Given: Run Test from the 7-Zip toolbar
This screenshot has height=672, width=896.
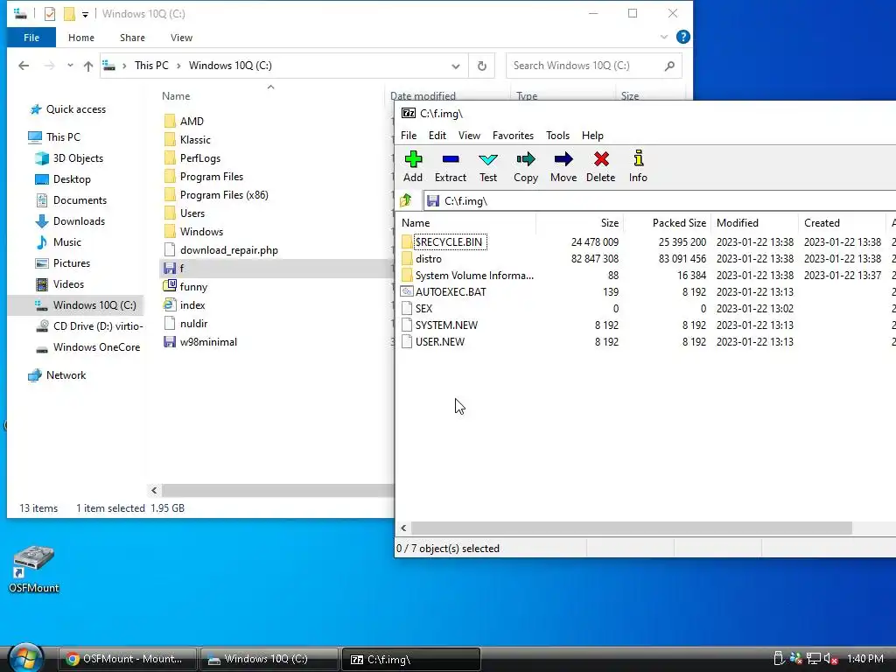Looking at the screenshot, I should tap(488, 166).
